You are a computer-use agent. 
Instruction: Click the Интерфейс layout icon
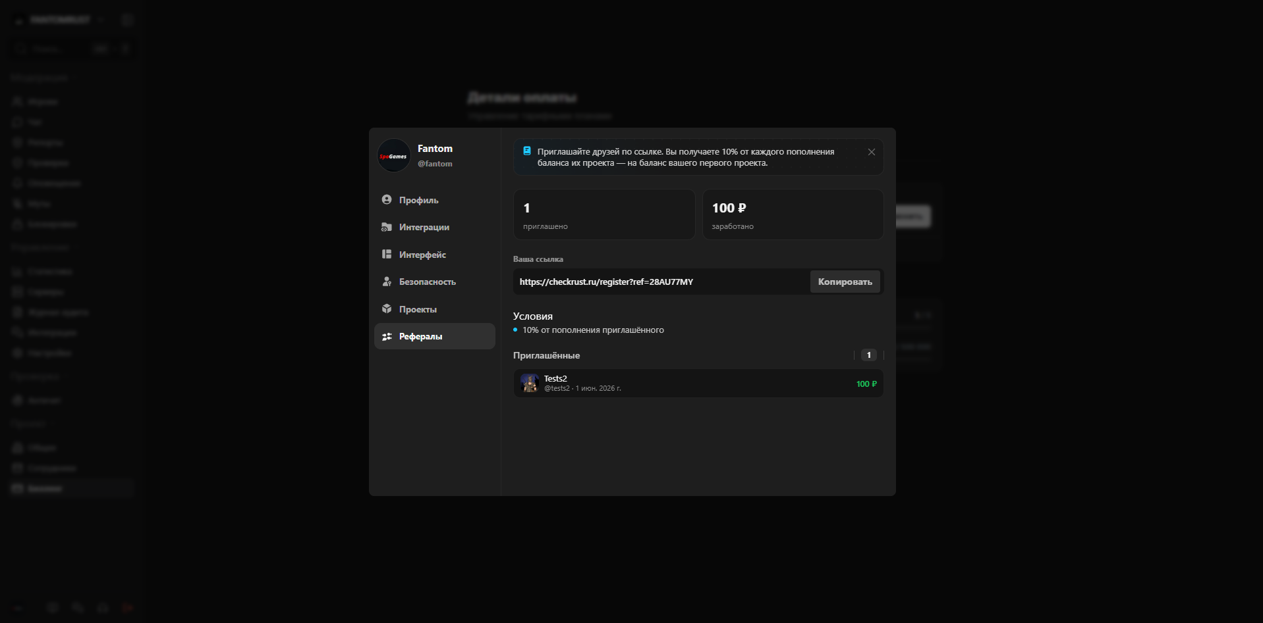tap(387, 254)
